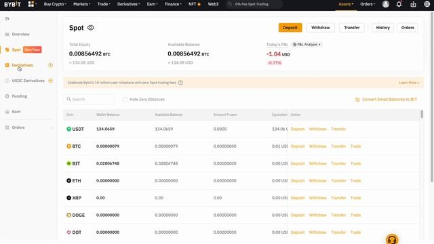The width and height of the screenshot is (434, 244).
Task: Select Funding in the sidebar
Action: [x=20, y=96]
